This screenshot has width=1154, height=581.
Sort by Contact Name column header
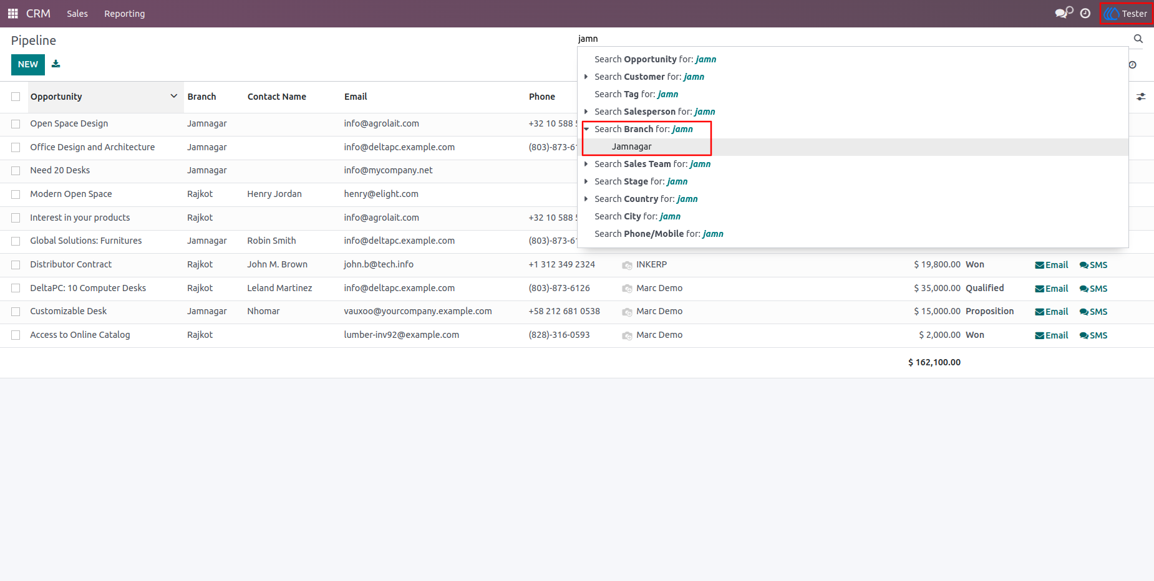click(x=276, y=97)
